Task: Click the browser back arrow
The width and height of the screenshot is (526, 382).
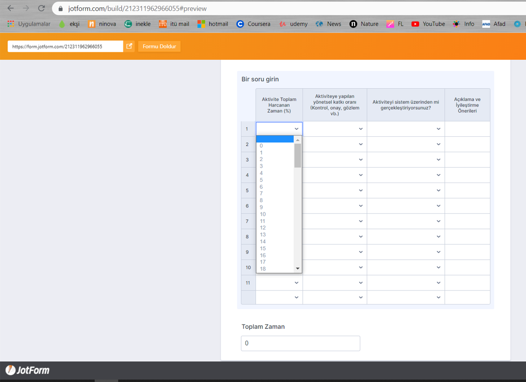Action: click(x=11, y=8)
